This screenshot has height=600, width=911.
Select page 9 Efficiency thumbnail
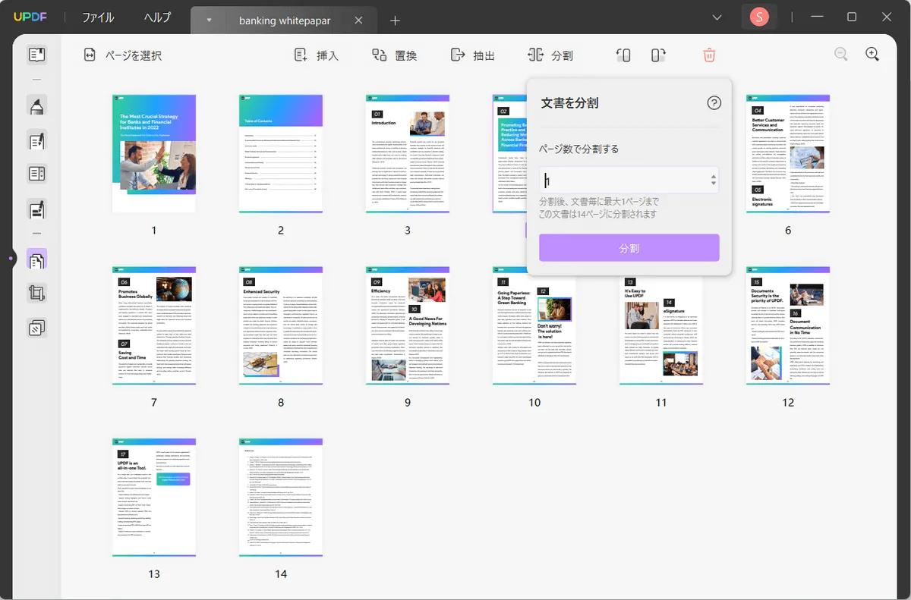(x=408, y=326)
